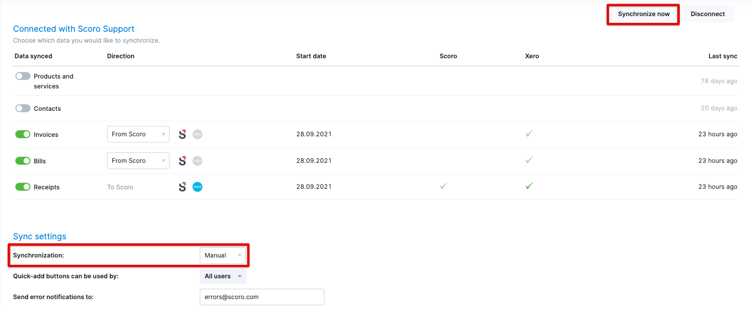The width and height of the screenshot is (751, 309).
Task: Open the All users quick-add dropdown
Action: (x=223, y=276)
